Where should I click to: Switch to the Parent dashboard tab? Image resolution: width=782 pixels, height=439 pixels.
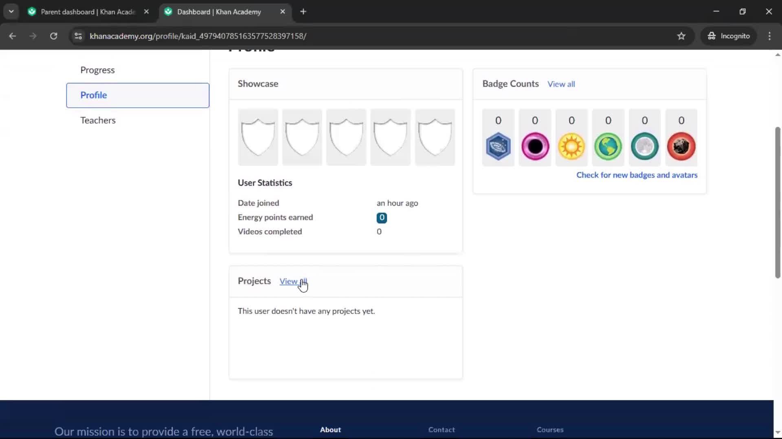pyautogui.click(x=88, y=12)
